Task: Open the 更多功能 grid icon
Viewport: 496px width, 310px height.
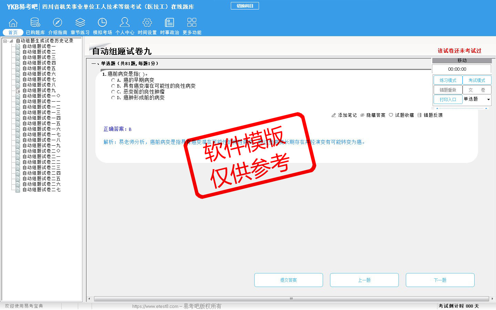Action: coord(192,23)
